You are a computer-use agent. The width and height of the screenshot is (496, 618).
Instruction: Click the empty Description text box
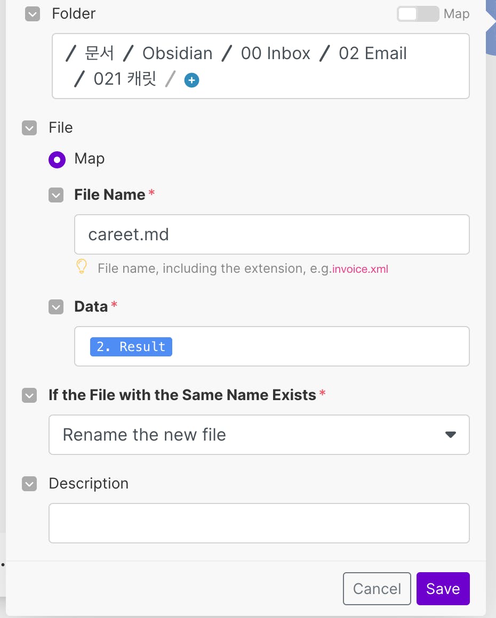click(259, 523)
